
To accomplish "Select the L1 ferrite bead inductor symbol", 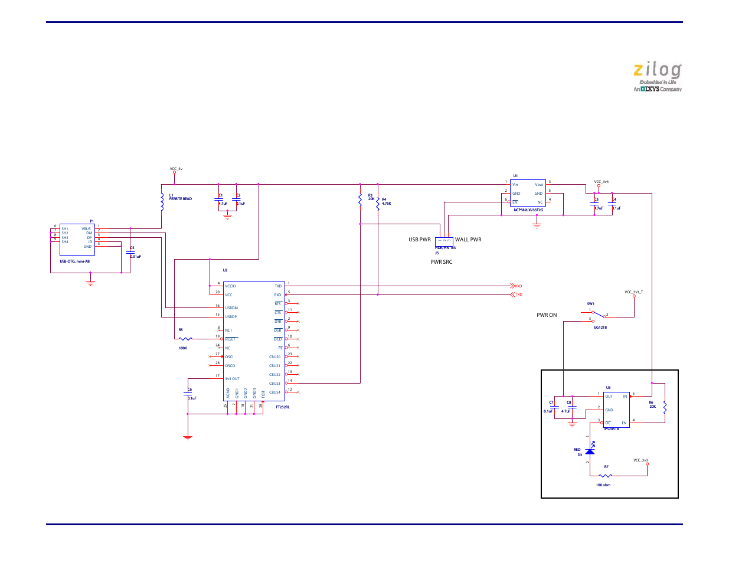I will pyautogui.click(x=162, y=202).
